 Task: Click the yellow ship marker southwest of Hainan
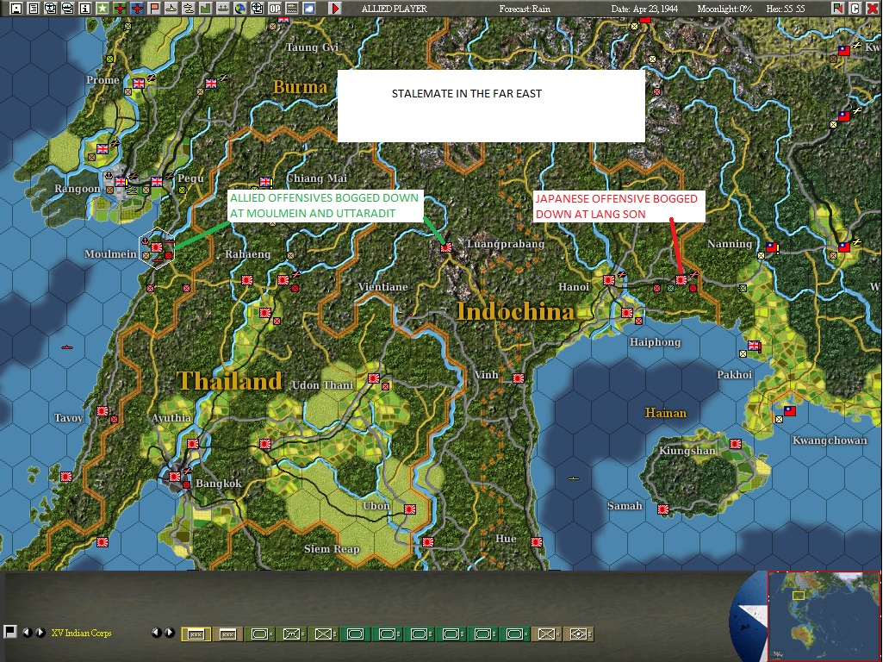(573, 478)
